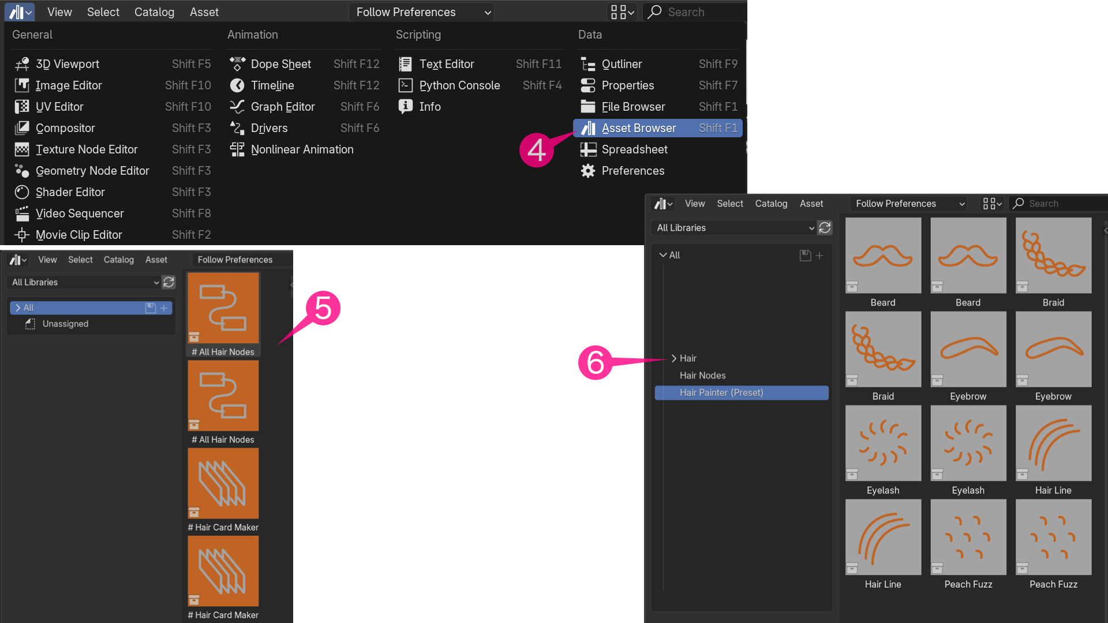Choose Image Editor from the General list
This screenshot has height=623, width=1108.
[113, 85]
